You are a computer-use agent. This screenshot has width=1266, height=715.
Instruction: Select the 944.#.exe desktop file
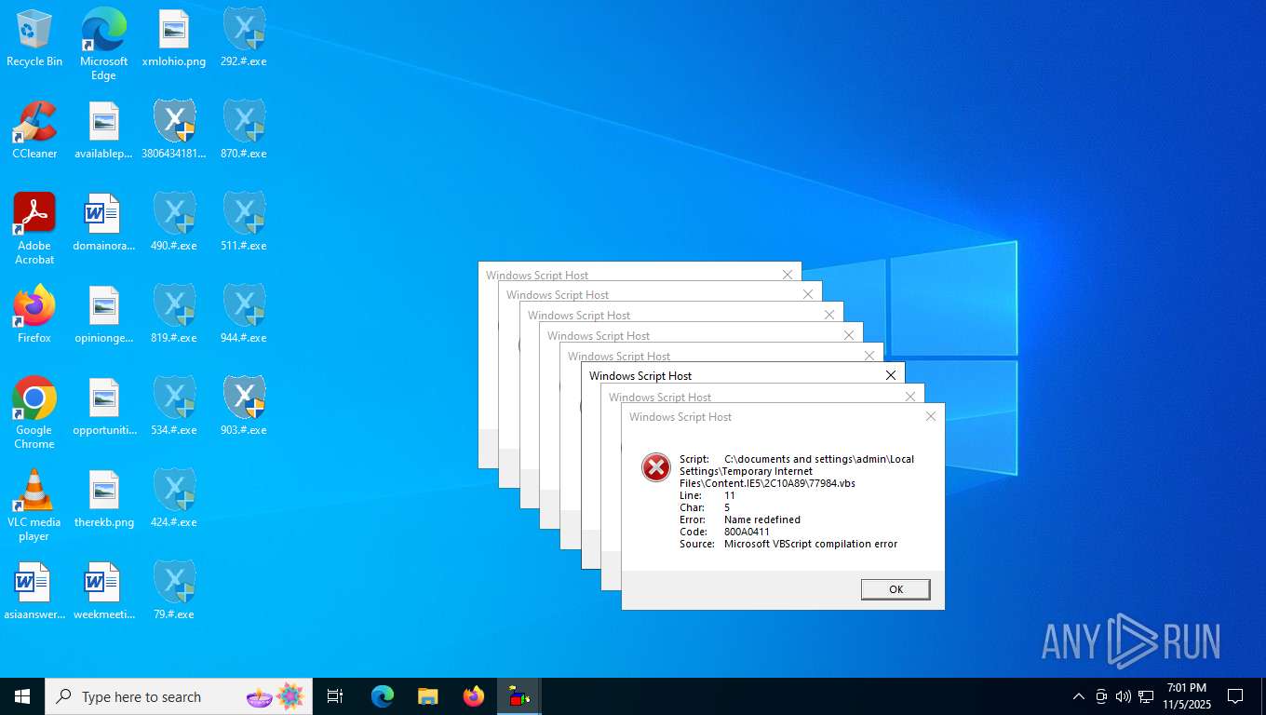point(244,315)
